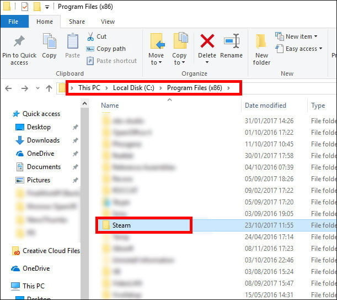Open Creative Cloud Files in sidebar
This screenshot has width=337, height=300.
[46, 251]
